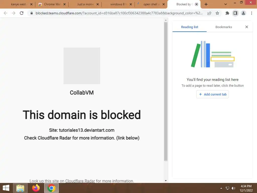This screenshot has width=257, height=193.
Task: Switch to the kanye west tab
Action: coord(18,4)
